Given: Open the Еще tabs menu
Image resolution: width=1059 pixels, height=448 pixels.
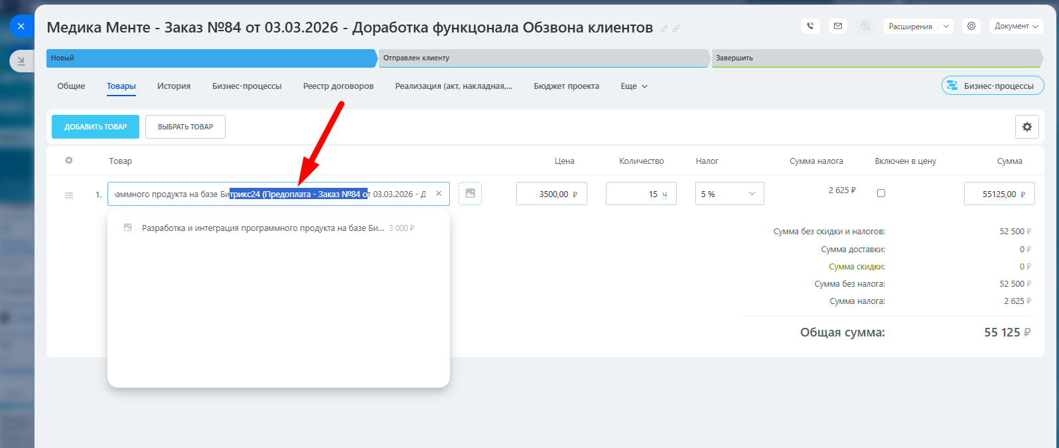Looking at the screenshot, I should click(634, 86).
